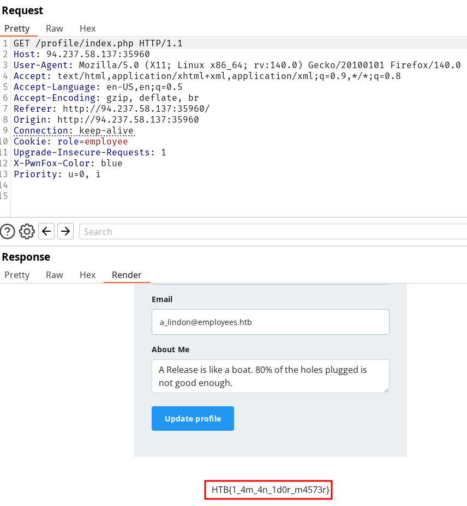467x506 pixels.
Task: Open the Response Hex tab
Action: (87, 275)
